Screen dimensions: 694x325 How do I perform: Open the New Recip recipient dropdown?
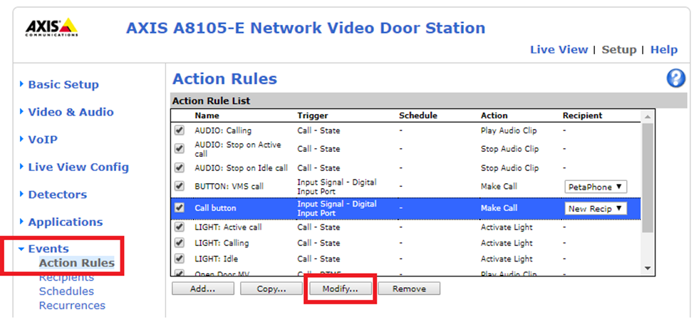click(596, 208)
